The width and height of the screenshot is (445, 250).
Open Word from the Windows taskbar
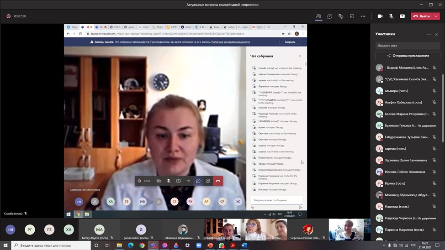(244, 245)
